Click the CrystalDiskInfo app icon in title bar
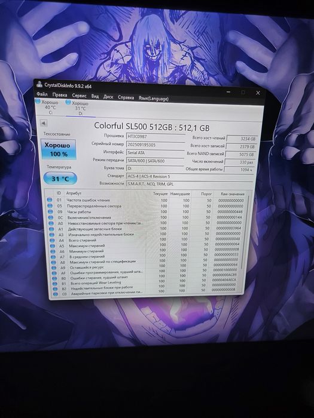Image resolution: width=314 pixels, height=418 pixels. coord(39,85)
